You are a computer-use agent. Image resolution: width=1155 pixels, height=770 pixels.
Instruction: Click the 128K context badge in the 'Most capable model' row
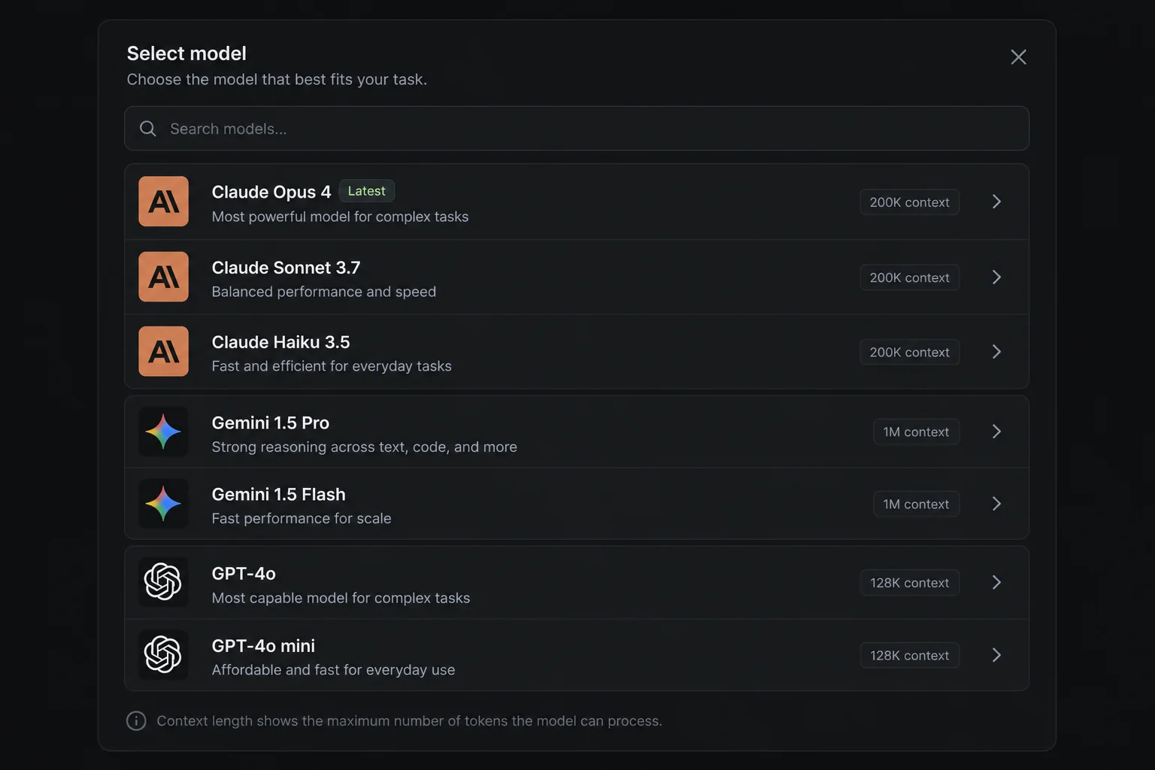click(909, 583)
